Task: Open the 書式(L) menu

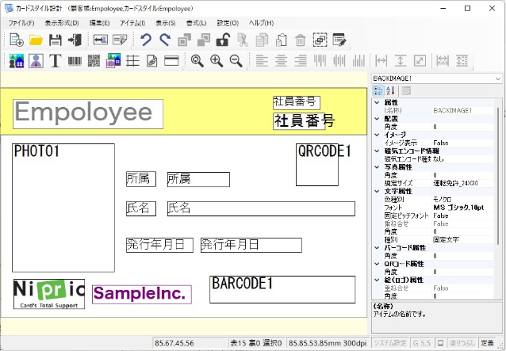Action: pyautogui.click(x=197, y=23)
